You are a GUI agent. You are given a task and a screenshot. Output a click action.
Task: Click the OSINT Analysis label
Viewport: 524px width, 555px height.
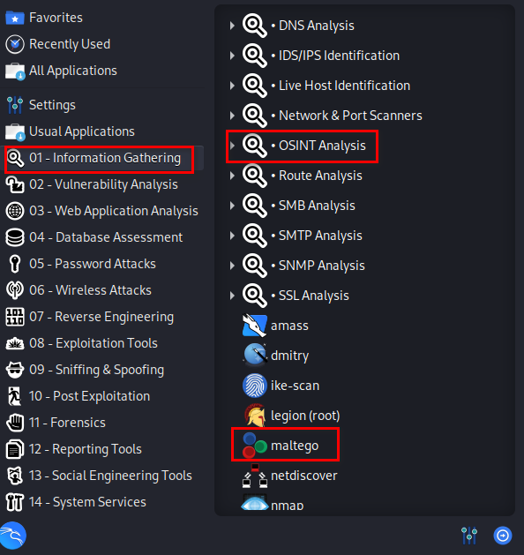322,146
